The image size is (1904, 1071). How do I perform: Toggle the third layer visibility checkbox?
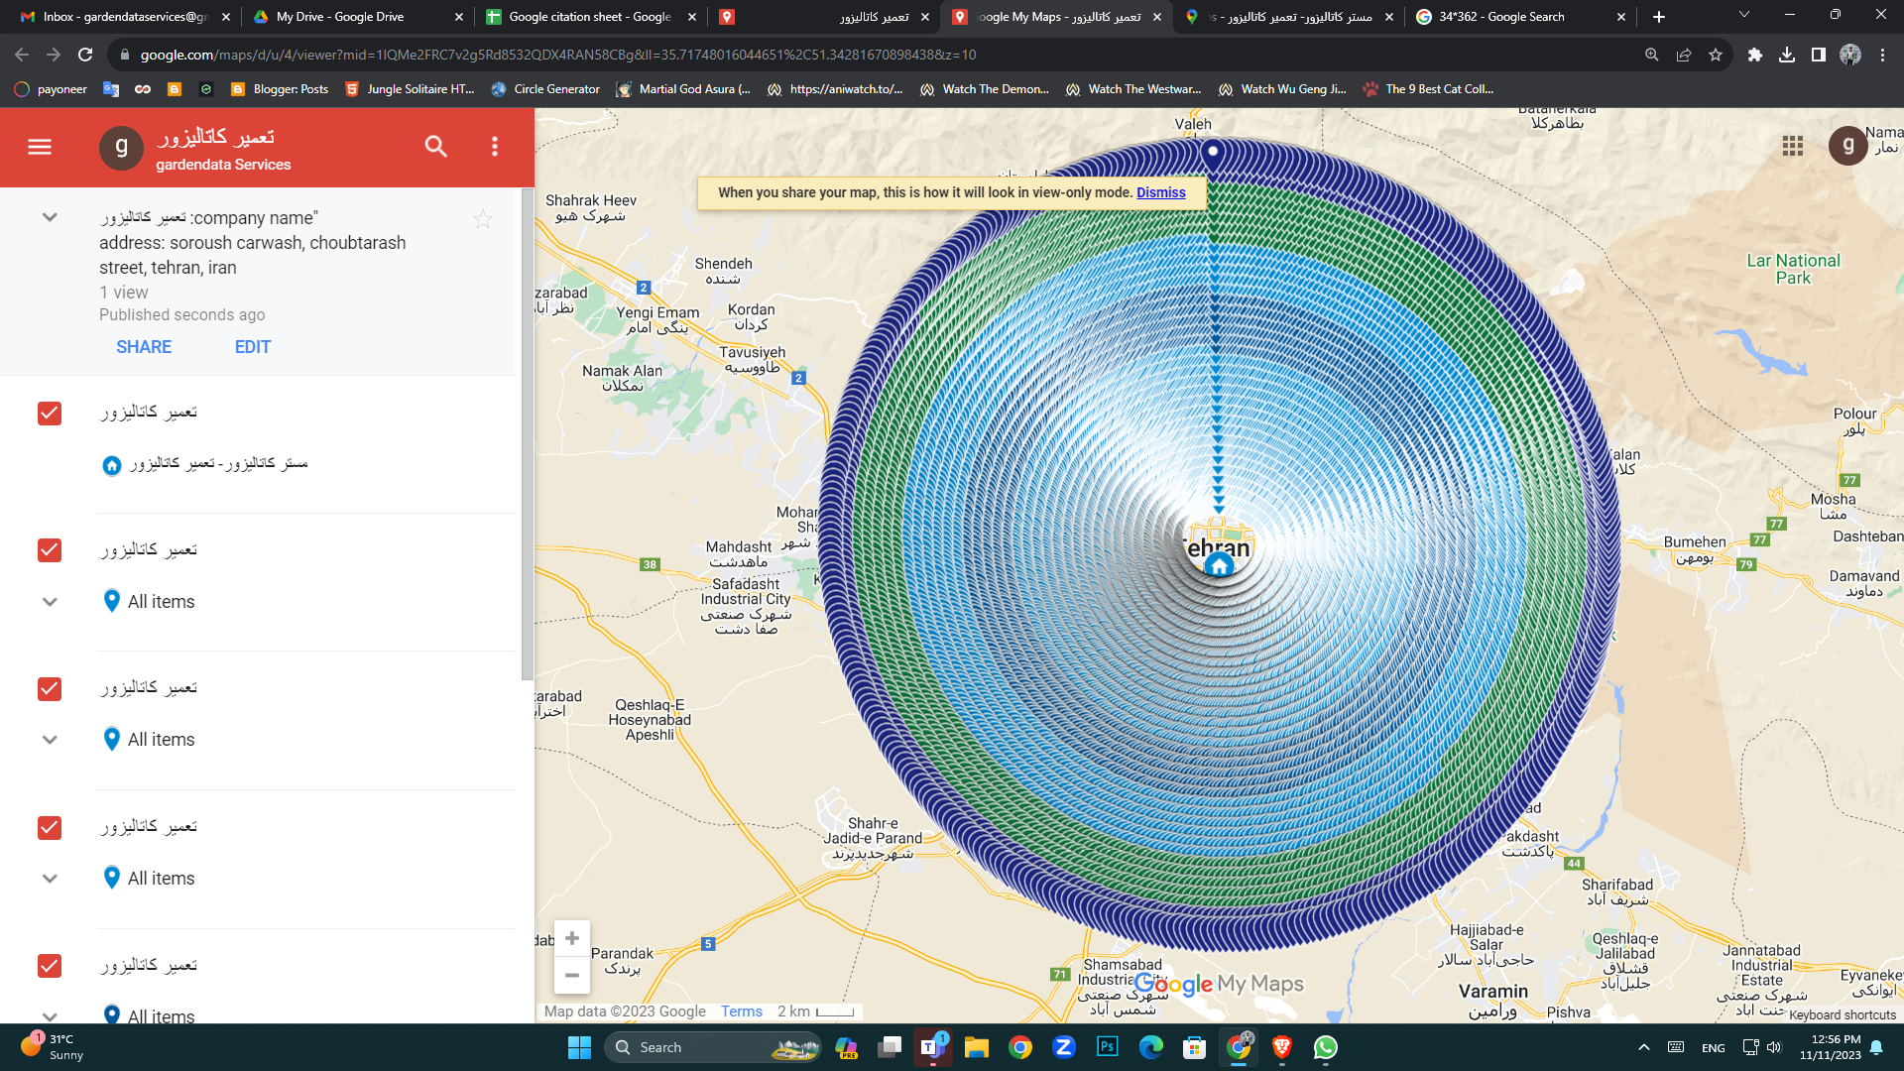pos(50,688)
